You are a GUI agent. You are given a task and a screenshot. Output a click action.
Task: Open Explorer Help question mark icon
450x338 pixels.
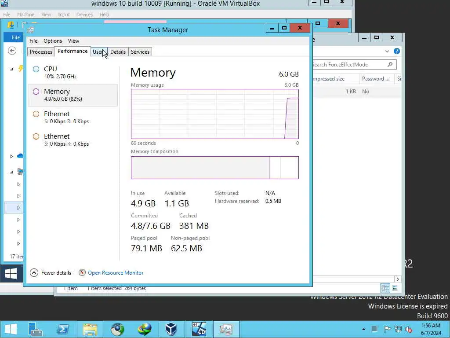(397, 51)
